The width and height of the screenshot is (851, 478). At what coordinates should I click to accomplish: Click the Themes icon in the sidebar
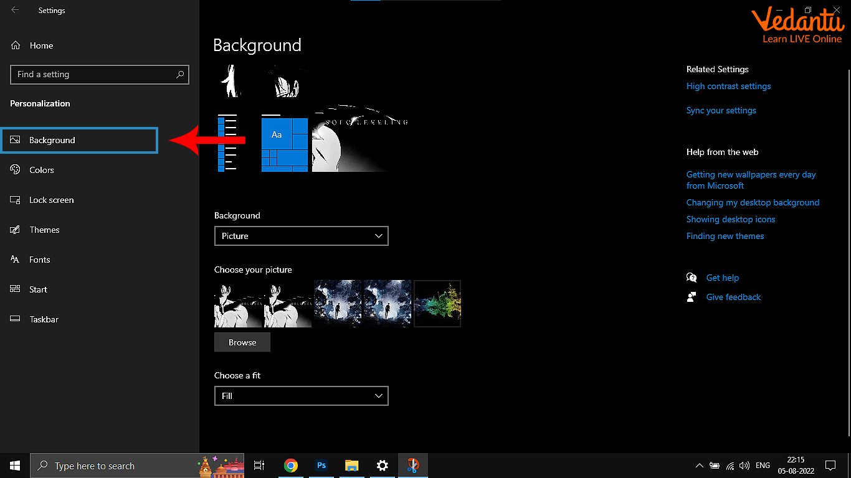point(16,230)
